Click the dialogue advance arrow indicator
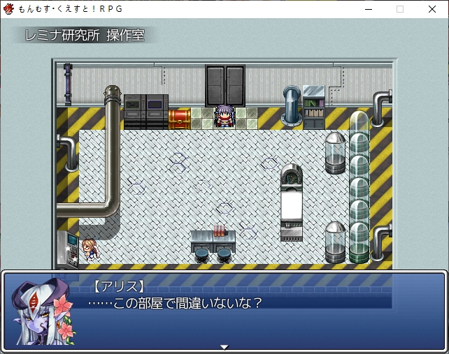The image size is (449, 354). click(224, 347)
